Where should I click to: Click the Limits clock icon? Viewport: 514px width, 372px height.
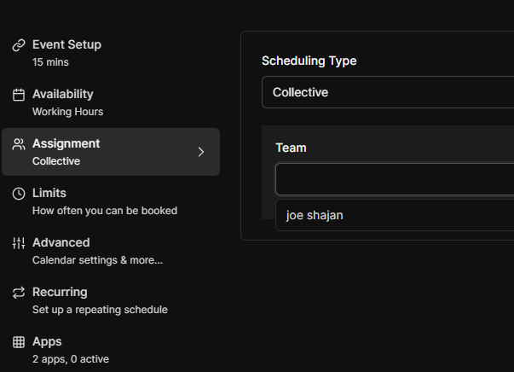(x=19, y=194)
